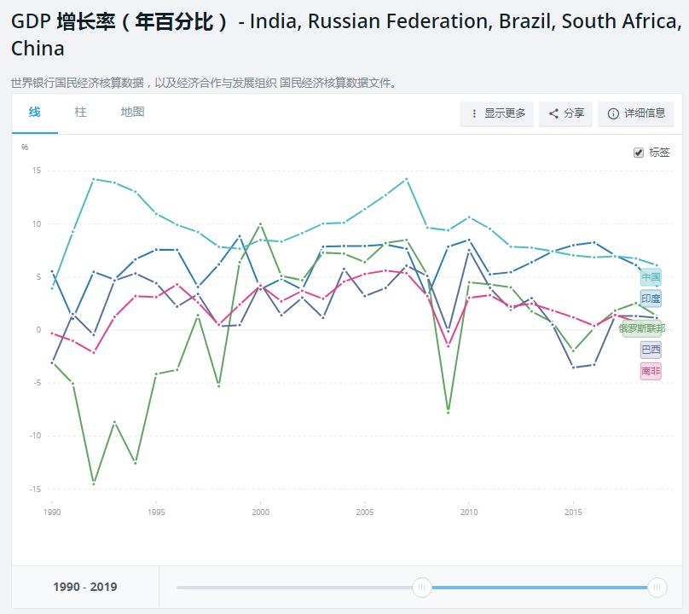The height and width of the screenshot is (614, 689).
Task: Click the 1990 - 2019 year range label
Action: [85, 587]
